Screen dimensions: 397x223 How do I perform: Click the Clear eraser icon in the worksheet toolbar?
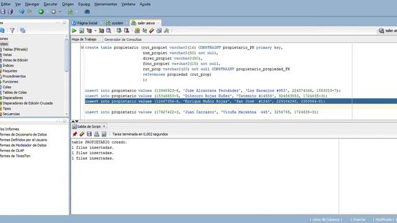(x=151, y=31)
